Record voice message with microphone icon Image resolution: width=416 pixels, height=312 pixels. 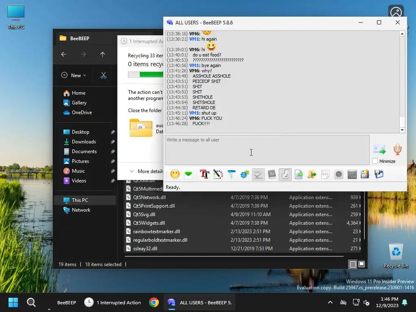[397, 149]
